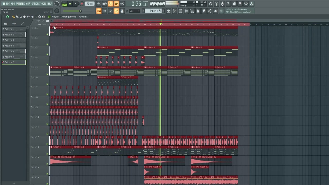Open the HELP menu

tap(50, 4)
